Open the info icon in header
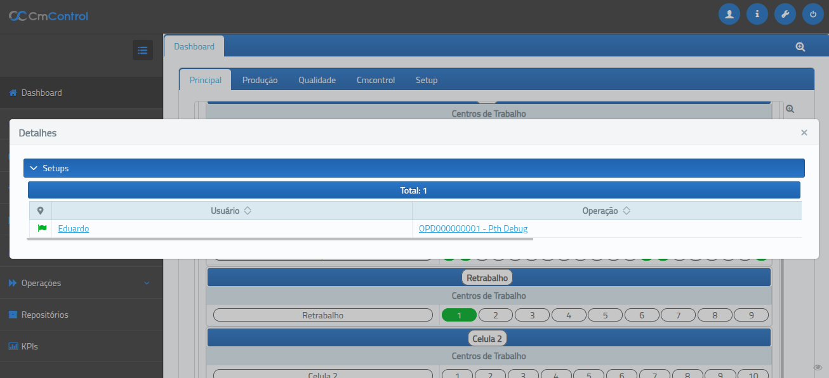 coord(757,14)
